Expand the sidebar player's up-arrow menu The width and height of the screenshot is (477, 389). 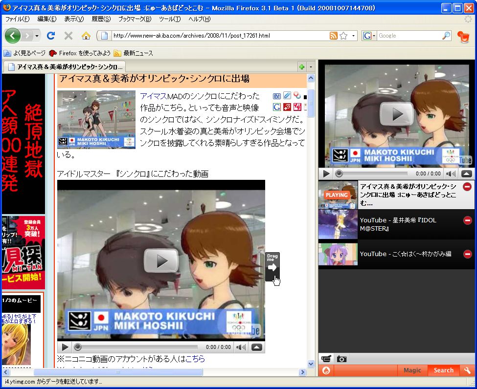coord(467,173)
